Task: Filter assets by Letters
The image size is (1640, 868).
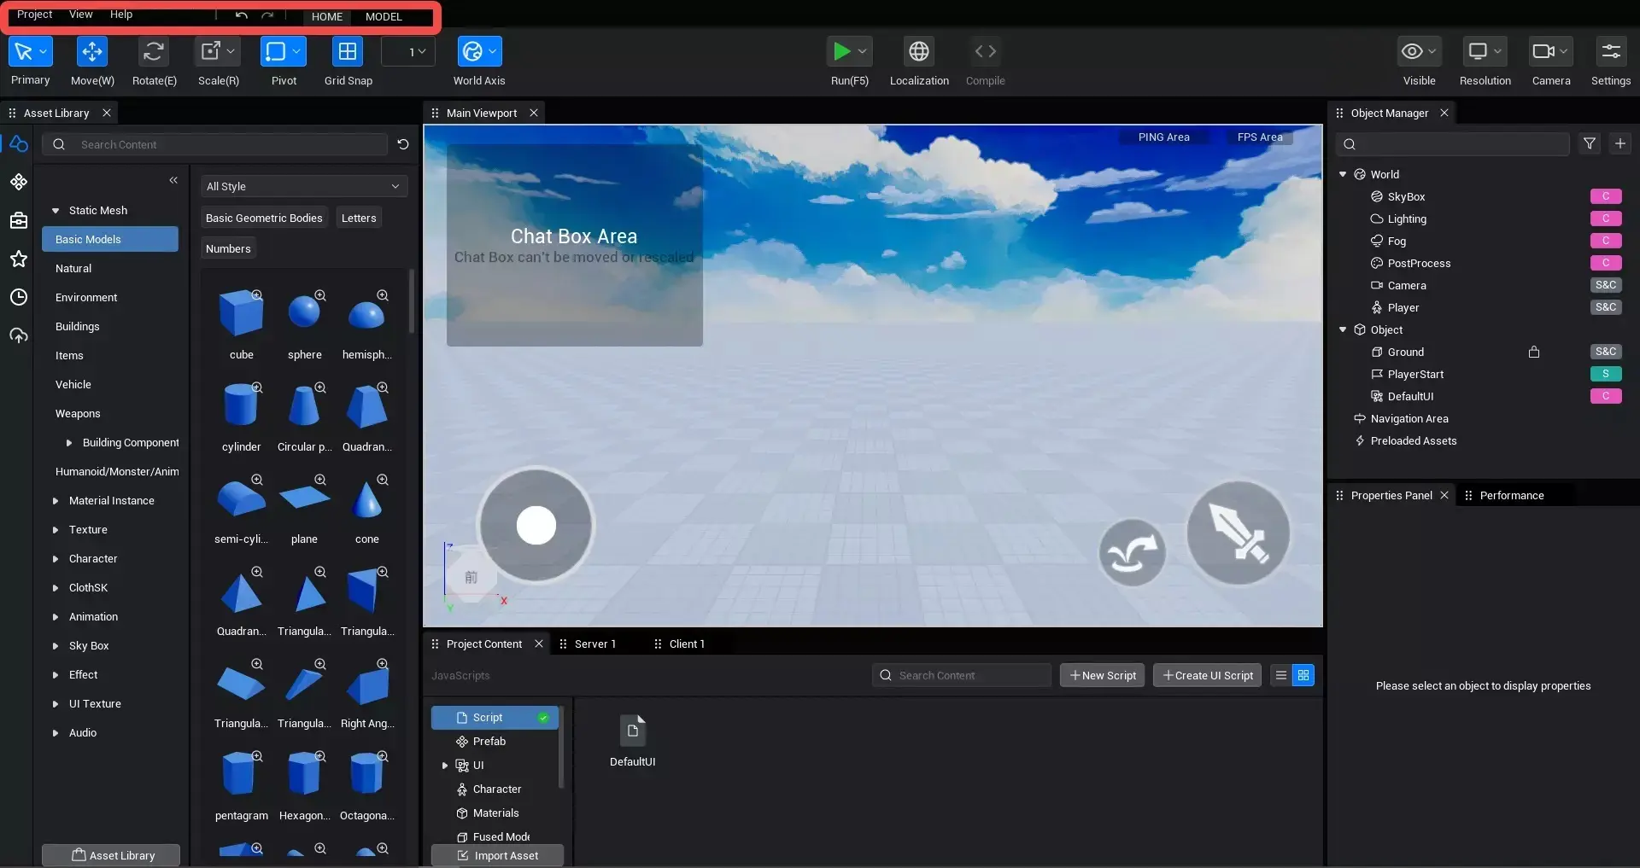Action: (359, 218)
